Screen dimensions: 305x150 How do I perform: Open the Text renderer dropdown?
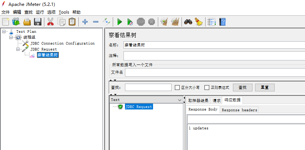180,100
